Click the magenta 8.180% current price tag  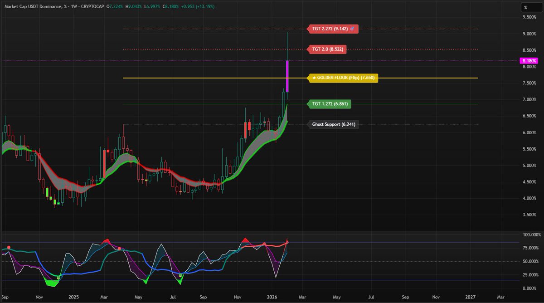pyautogui.click(x=529, y=61)
